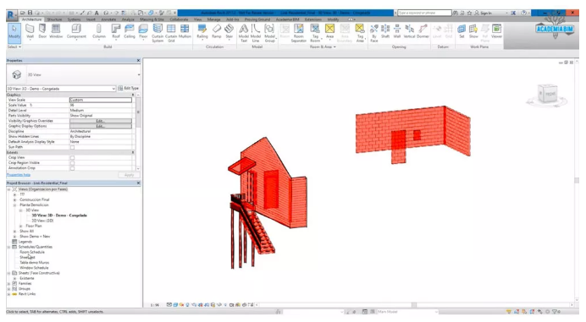Switch to the Insert tab
The height and width of the screenshot is (322, 586).
pyautogui.click(x=91, y=19)
